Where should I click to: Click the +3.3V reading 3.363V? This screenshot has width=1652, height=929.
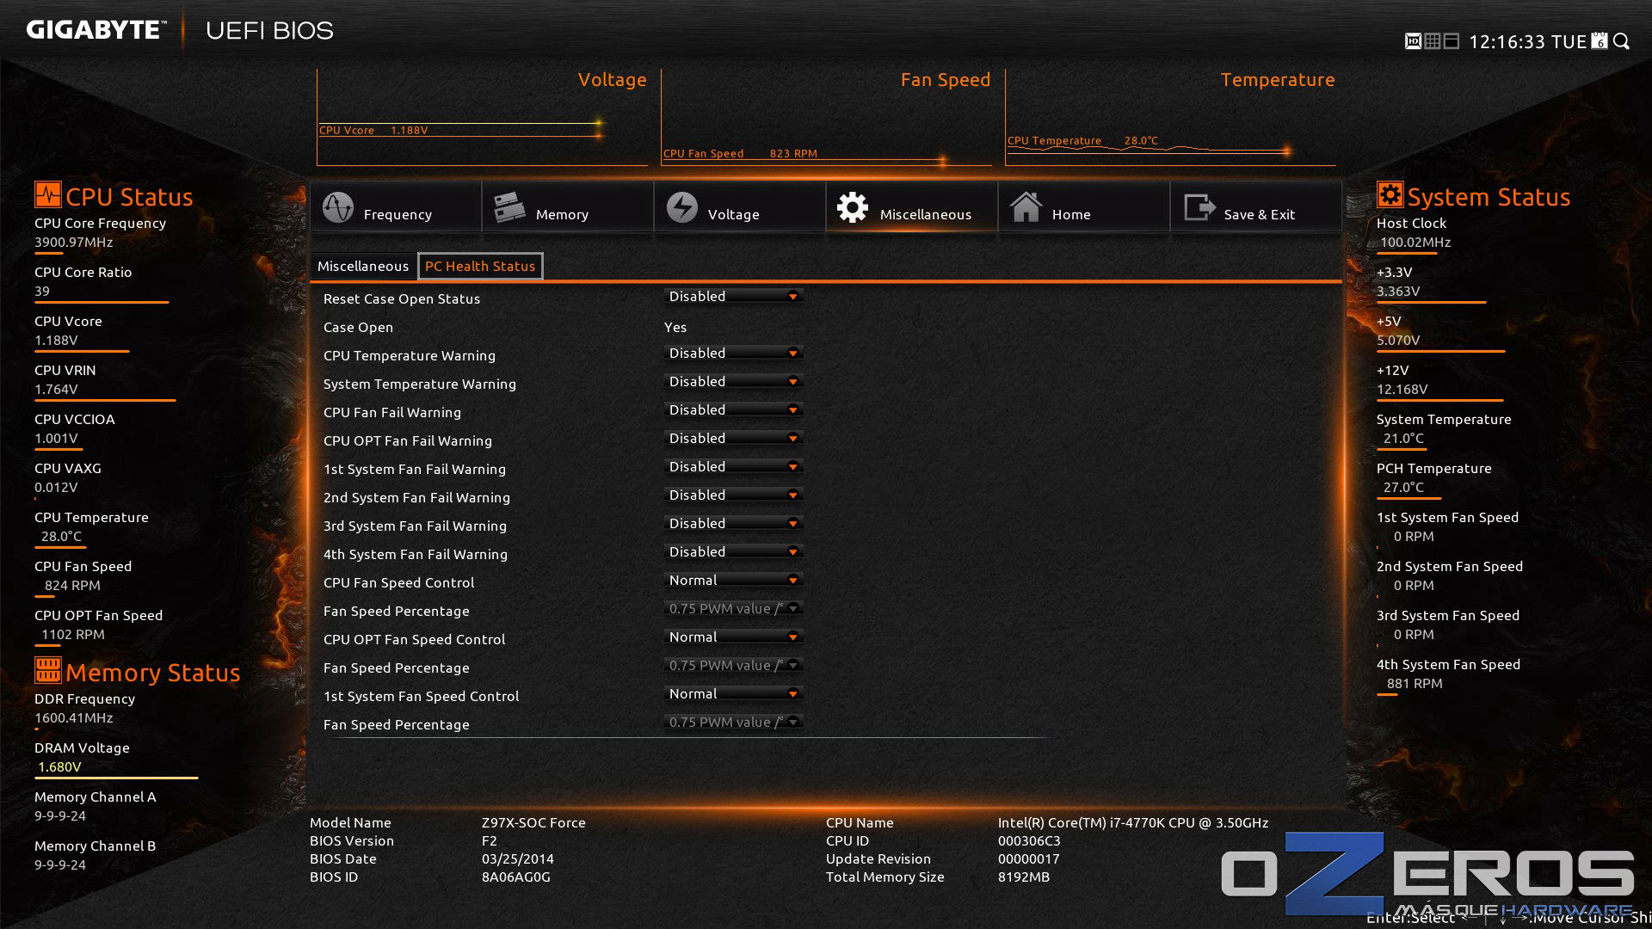[x=1398, y=292]
